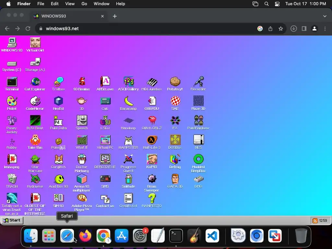The image size is (332, 249).
Task: Open CodeMirror editor icon
Action: (35, 103)
